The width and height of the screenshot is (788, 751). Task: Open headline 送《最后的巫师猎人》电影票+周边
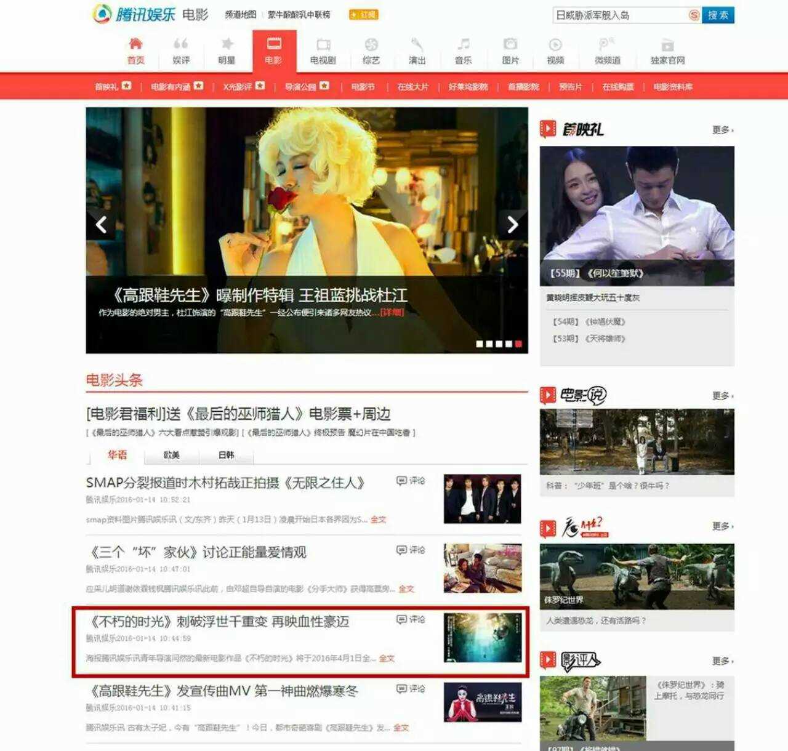pos(239,414)
